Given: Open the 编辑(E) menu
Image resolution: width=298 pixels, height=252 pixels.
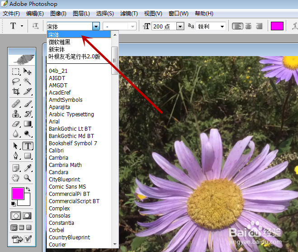Looking at the screenshot, I should [35, 14].
